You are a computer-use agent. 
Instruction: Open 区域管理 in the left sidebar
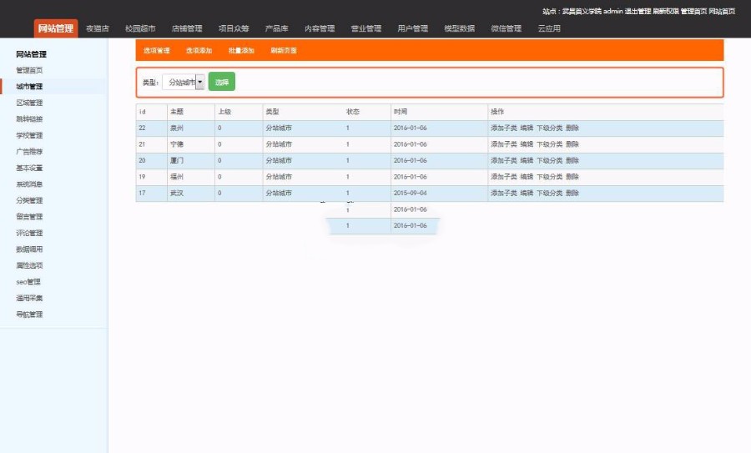[29, 103]
